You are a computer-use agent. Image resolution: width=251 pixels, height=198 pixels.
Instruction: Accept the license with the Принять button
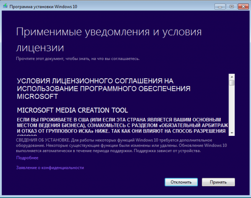point(218,182)
